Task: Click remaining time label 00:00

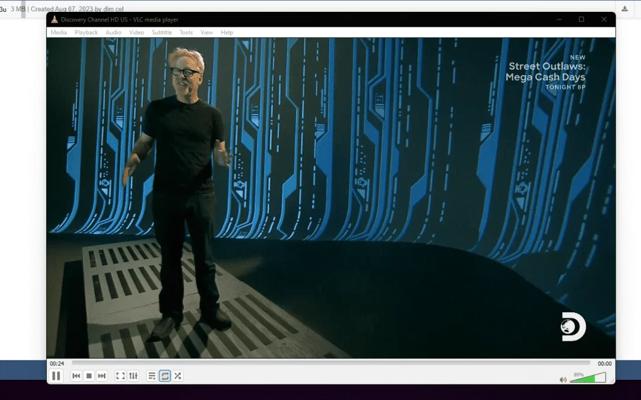Action: click(605, 363)
